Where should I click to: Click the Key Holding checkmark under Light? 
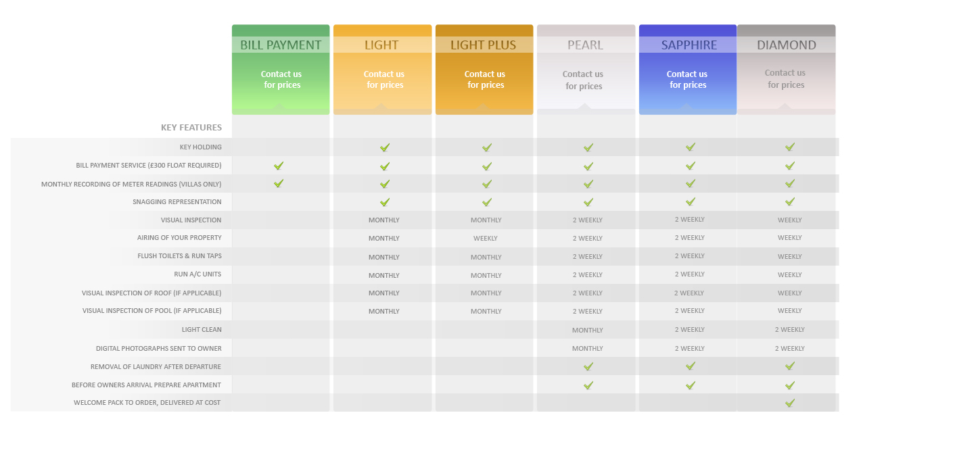click(385, 147)
